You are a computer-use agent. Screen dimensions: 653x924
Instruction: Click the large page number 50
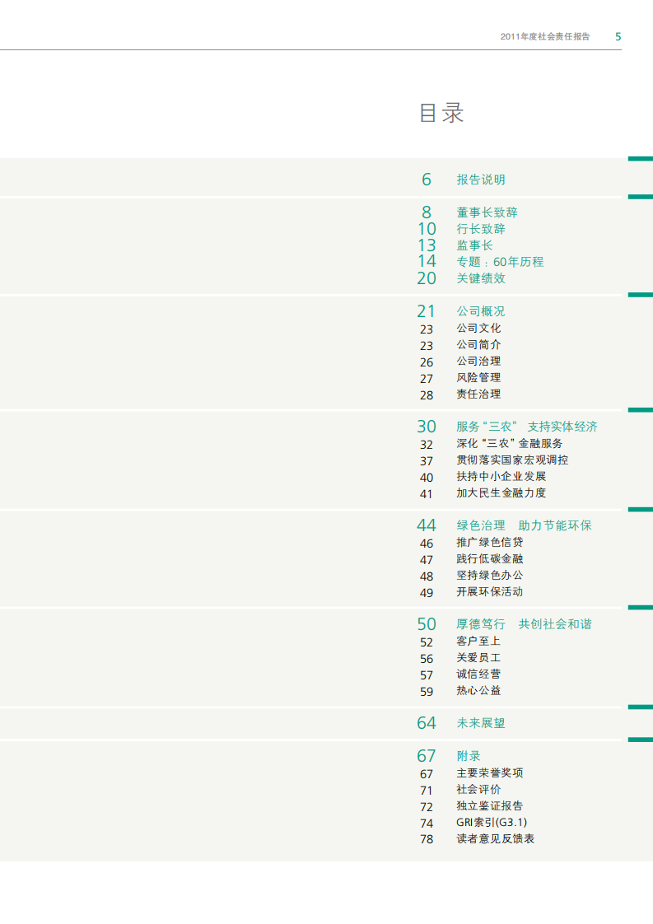[427, 624]
